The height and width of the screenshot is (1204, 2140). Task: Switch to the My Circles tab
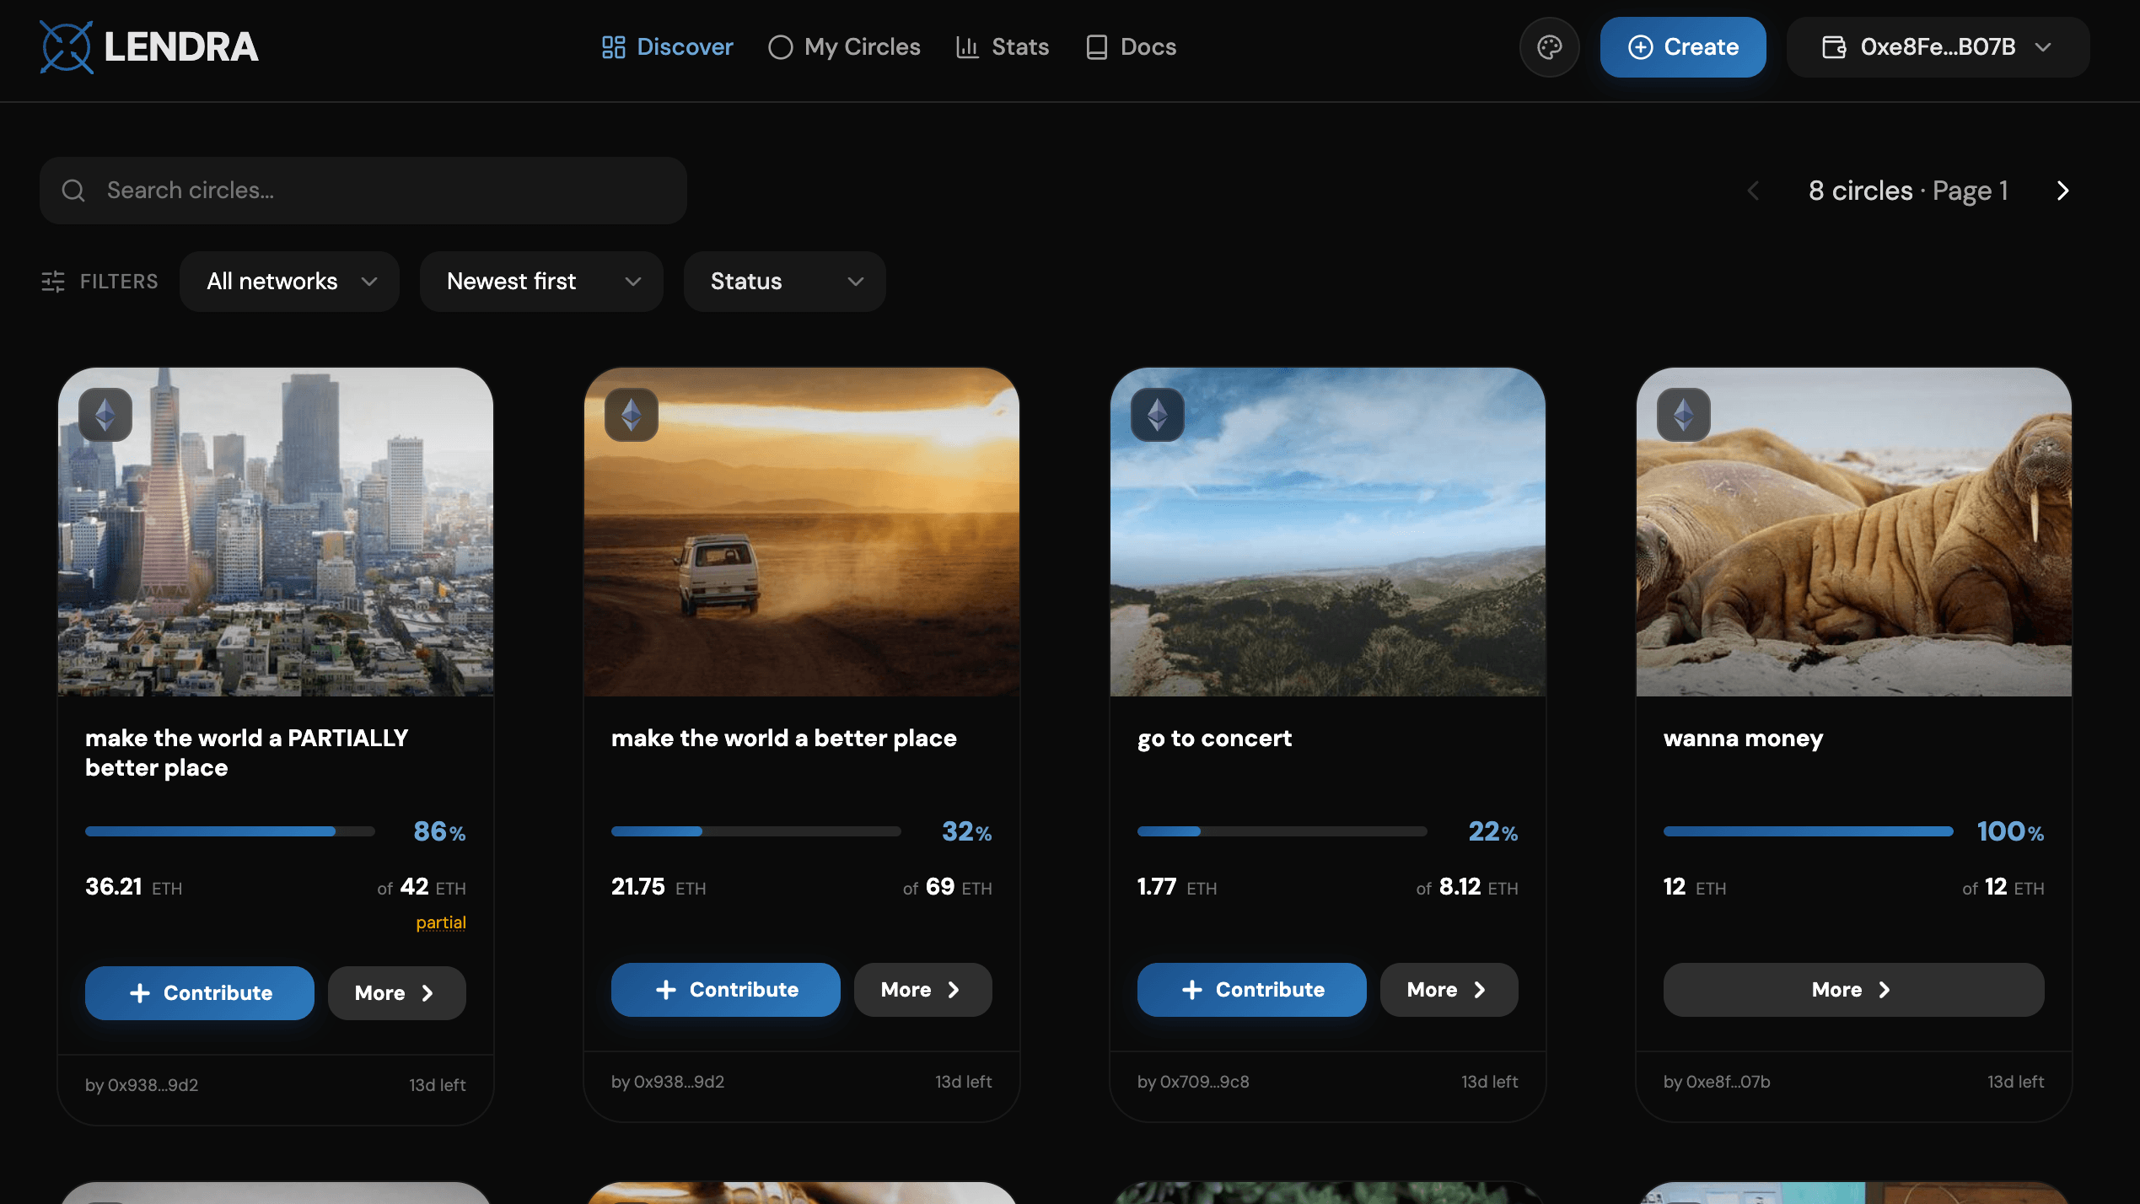coord(844,47)
